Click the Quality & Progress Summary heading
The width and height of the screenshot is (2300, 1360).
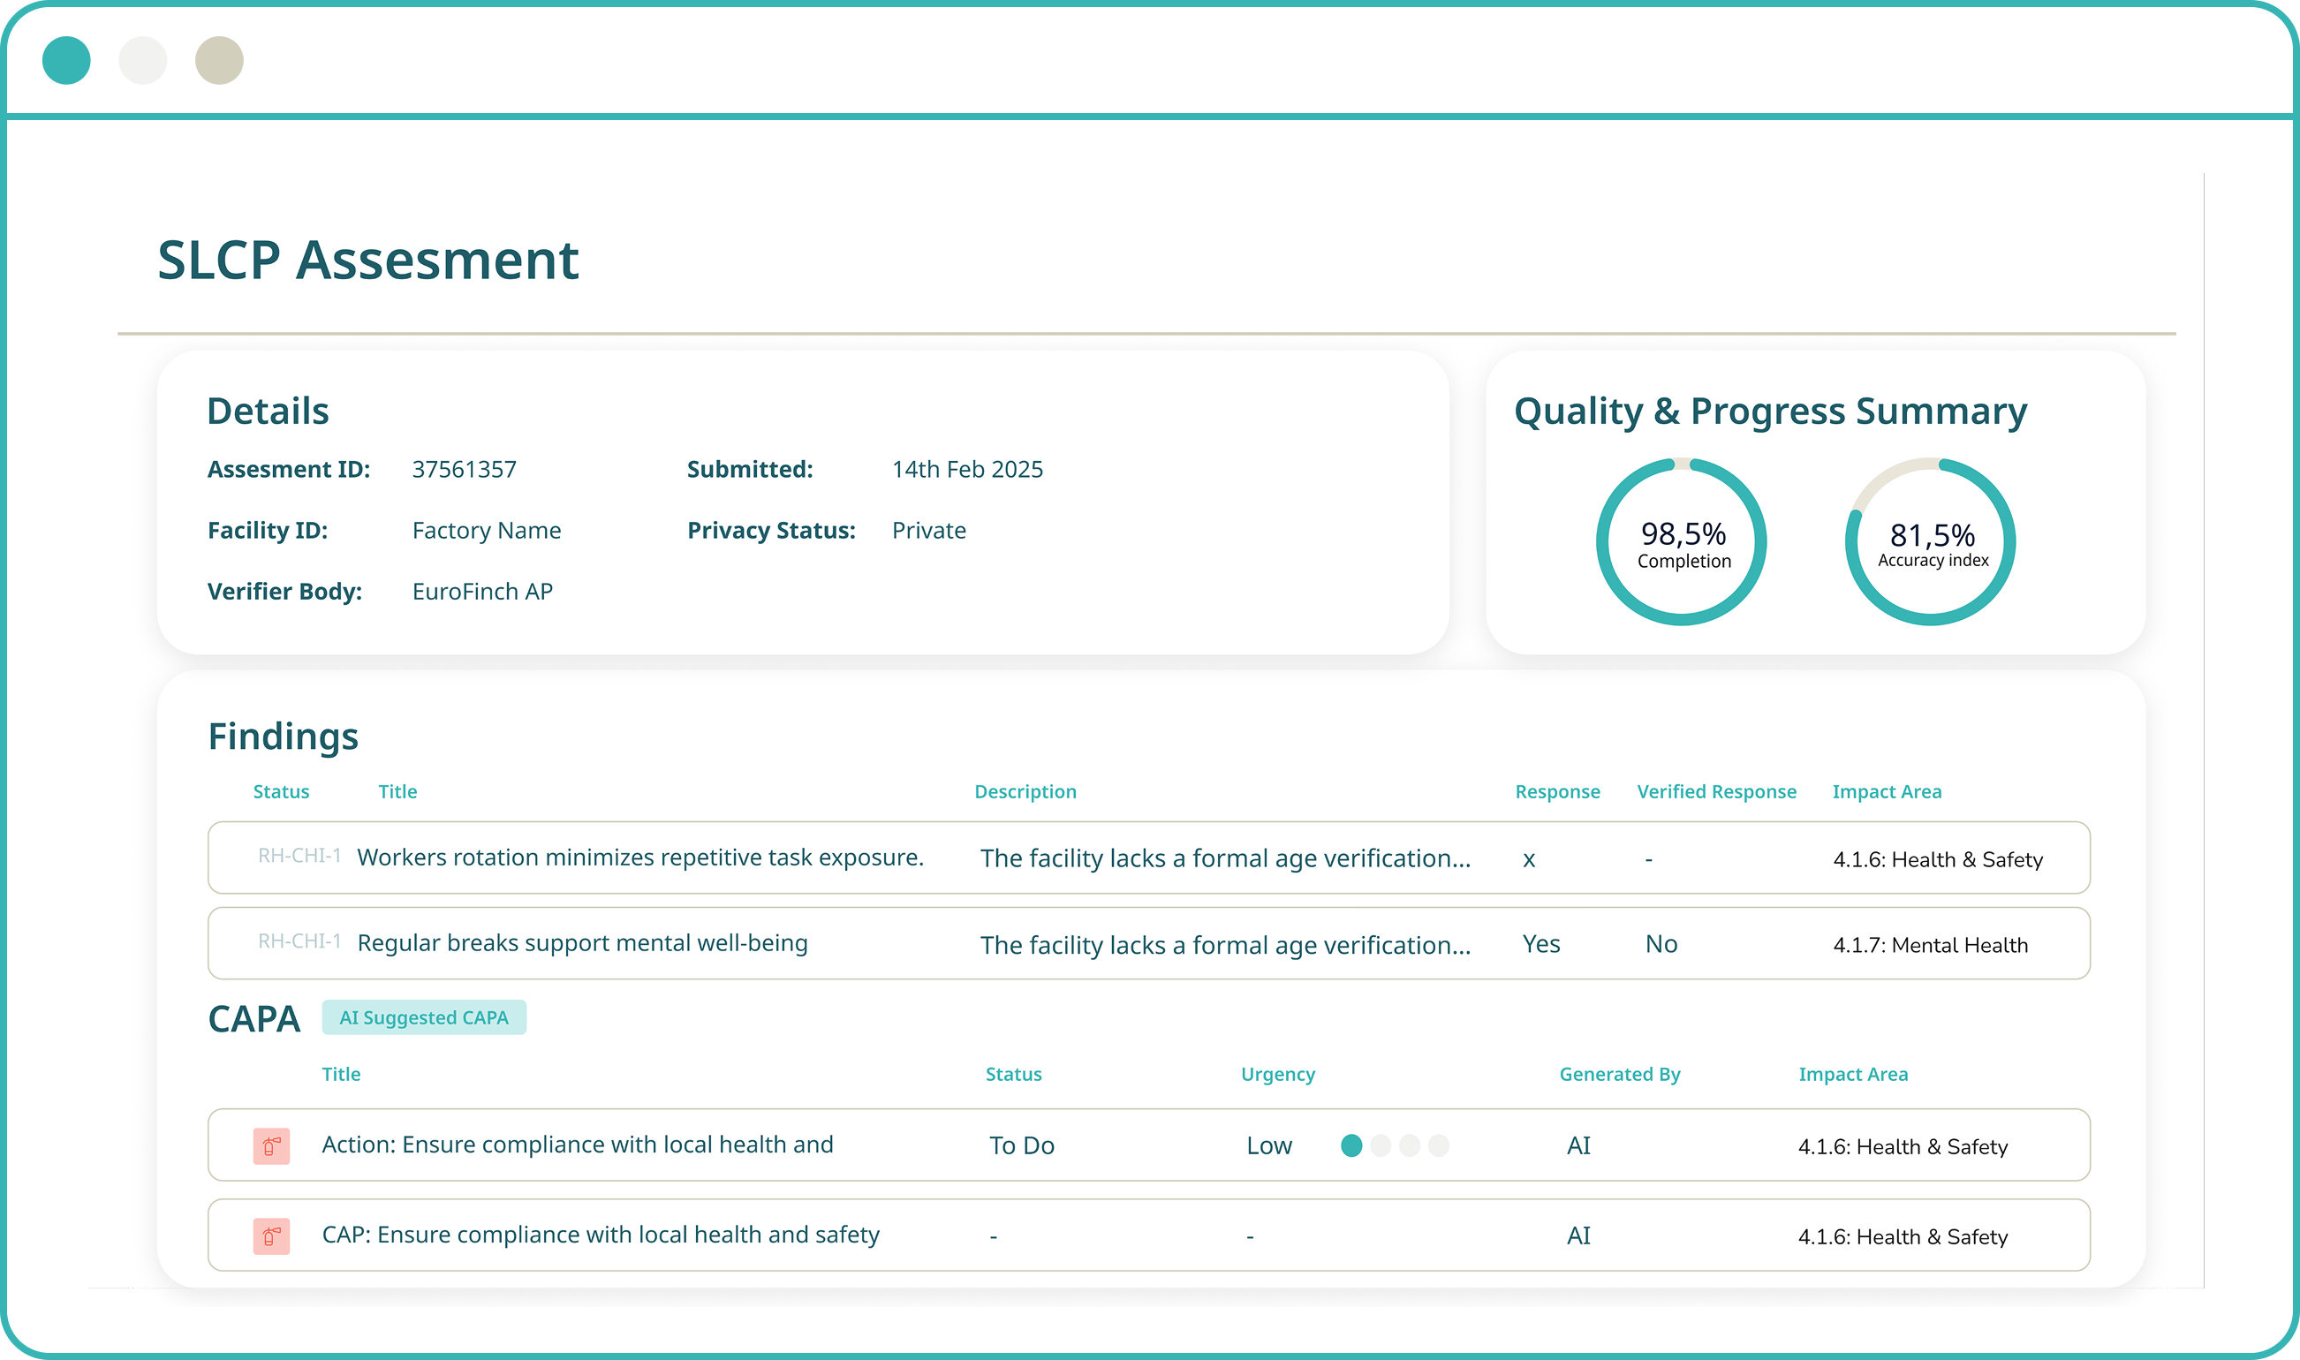click(1770, 412)
